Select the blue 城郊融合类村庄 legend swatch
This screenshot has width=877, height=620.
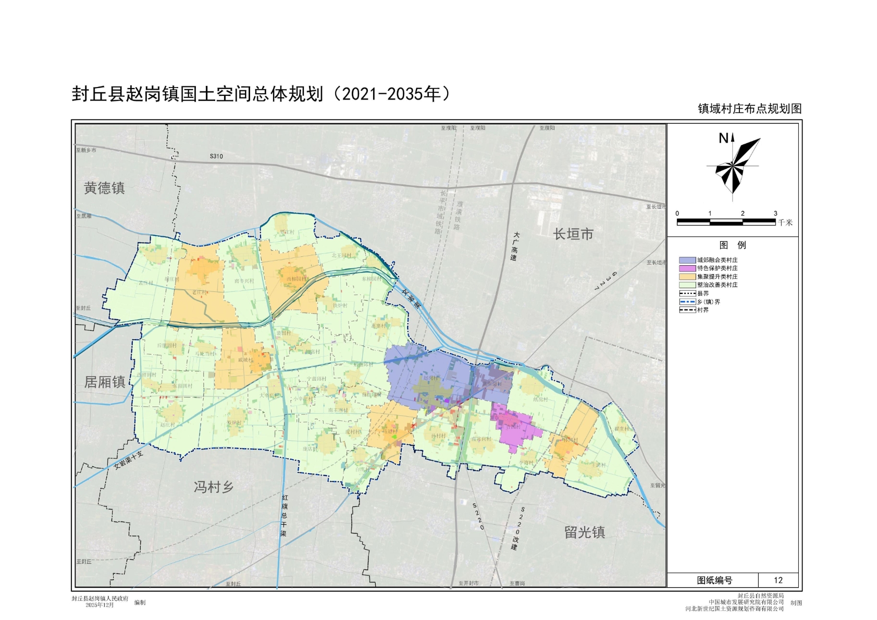[x=687, y=260]
